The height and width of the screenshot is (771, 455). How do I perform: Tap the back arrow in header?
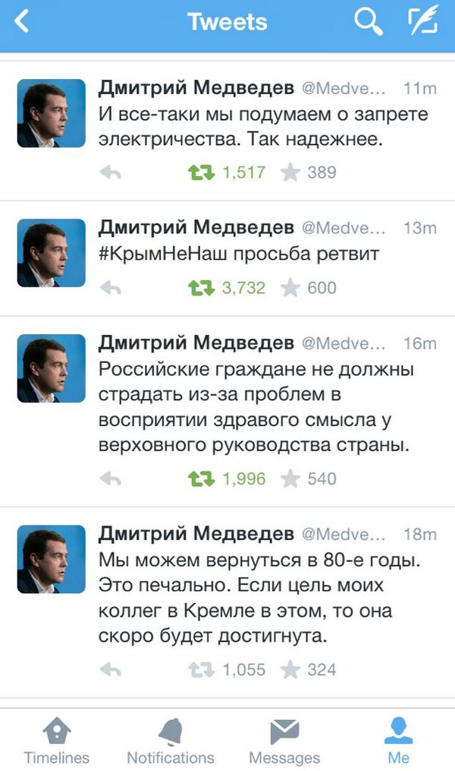21,21
